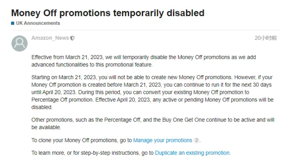
Task: Click the paragraph beginning Starting on March 21
Action: (153, 92)
